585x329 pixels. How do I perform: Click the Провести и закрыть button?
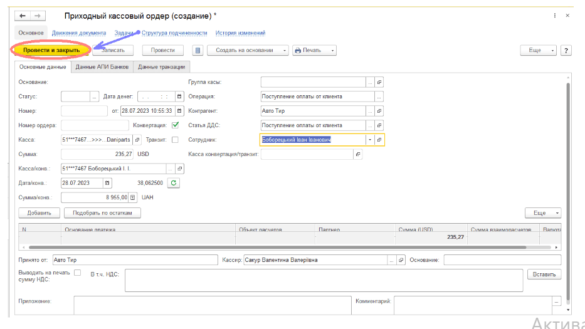(51, 50)
